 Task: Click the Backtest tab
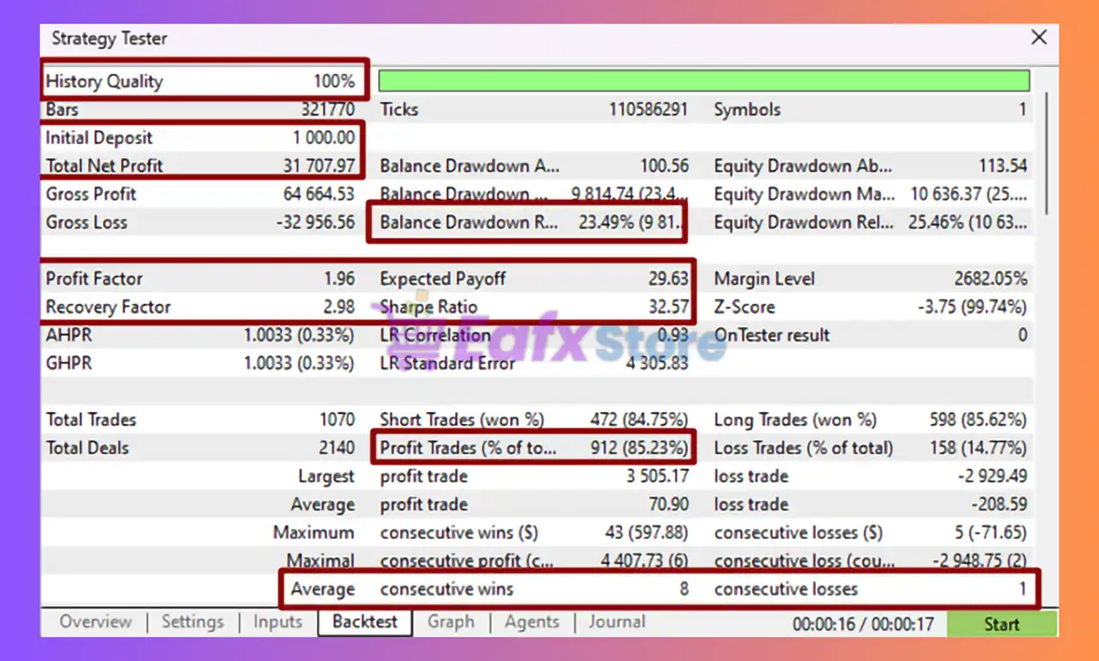pos(365,622)
